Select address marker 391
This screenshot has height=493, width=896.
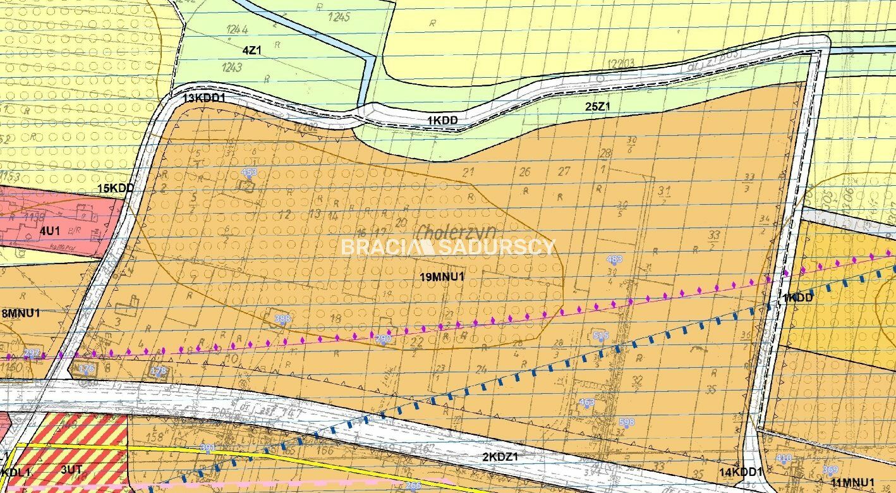point(207,448)
